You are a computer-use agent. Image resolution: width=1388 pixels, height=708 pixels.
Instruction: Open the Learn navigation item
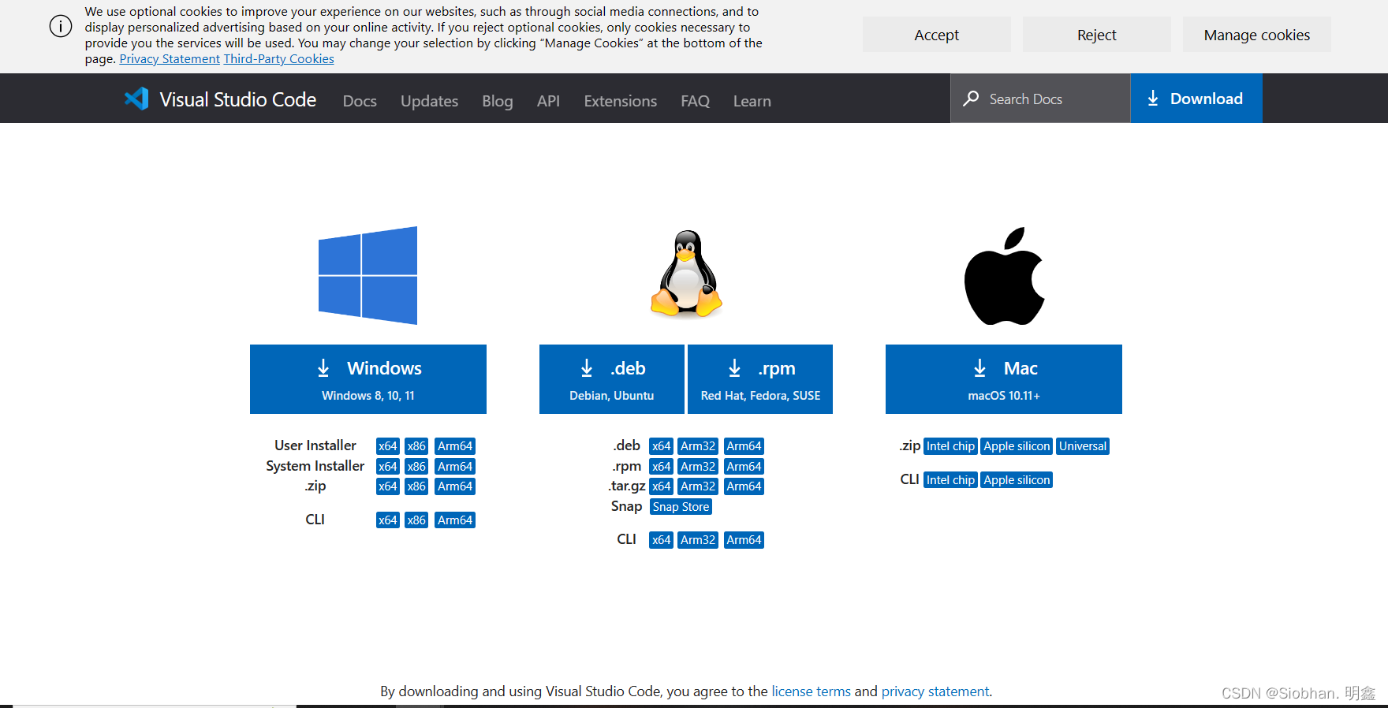coord(752,101)
